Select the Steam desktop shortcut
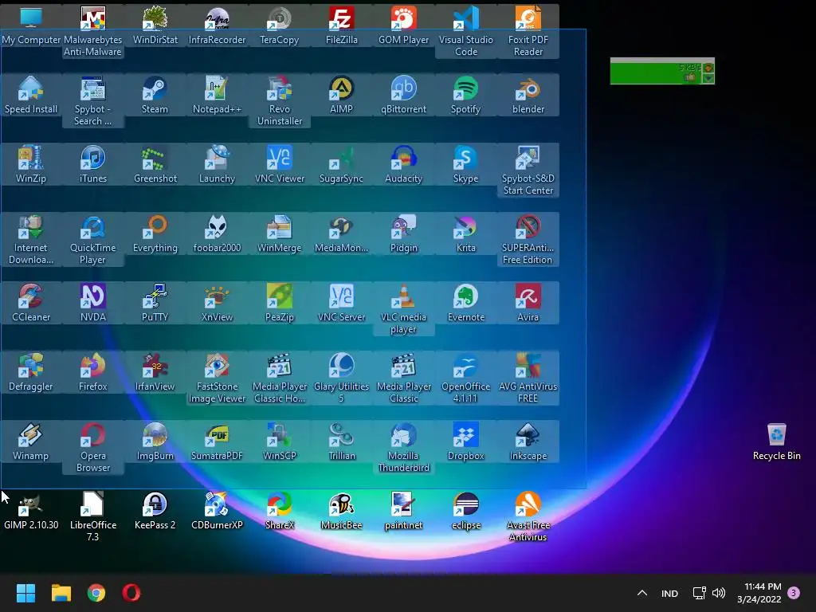 click(155, 95)
